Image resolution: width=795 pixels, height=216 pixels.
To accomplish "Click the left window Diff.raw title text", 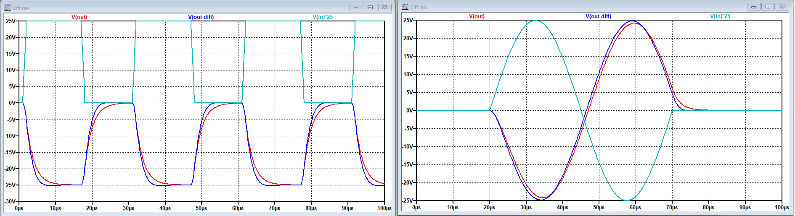I will [21, 8].
